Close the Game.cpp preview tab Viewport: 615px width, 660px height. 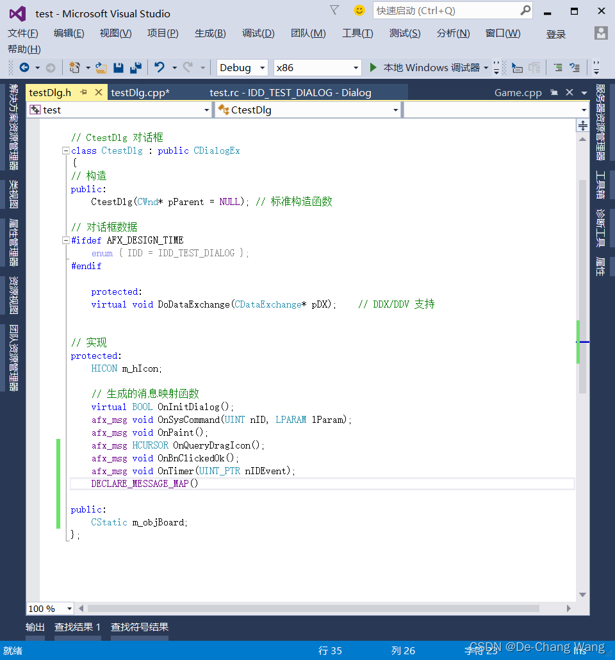(570, 92)
